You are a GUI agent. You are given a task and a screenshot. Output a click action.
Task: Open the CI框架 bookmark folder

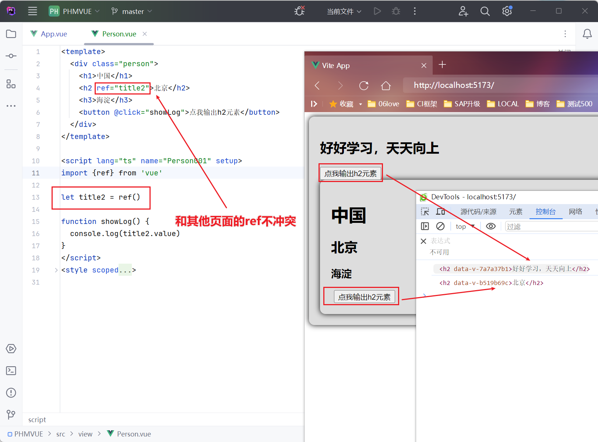click(422, 104)
